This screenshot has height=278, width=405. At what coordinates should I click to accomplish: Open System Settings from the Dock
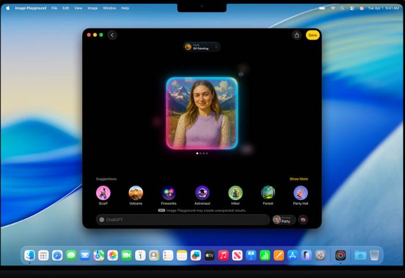point(320,256)
